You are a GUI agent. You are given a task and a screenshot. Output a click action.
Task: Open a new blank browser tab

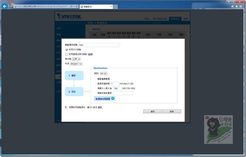(x=115, y=7)
